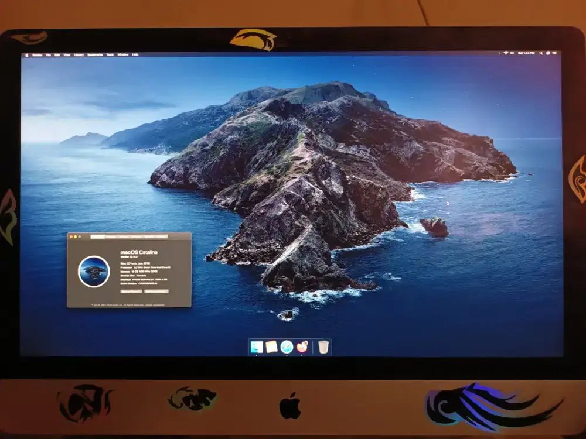Close the About This Mac window
The width and height of the screenshot is (586, 439).
[71, 236]
